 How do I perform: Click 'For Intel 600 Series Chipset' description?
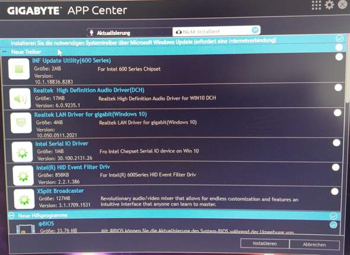click(x=129, y=69)
